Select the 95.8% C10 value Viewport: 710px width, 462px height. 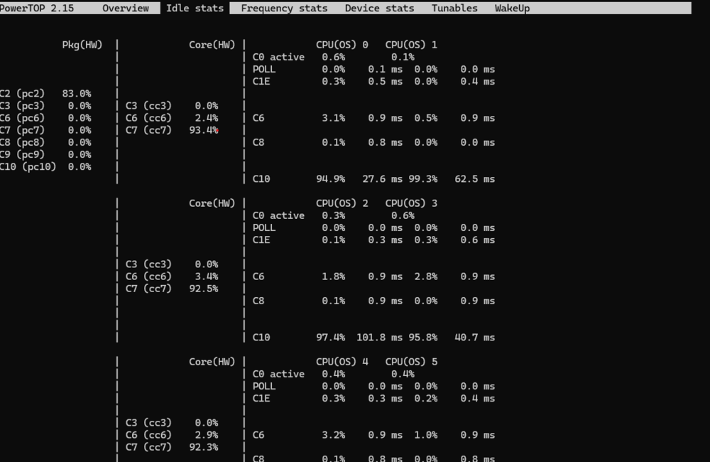point(423,338)
